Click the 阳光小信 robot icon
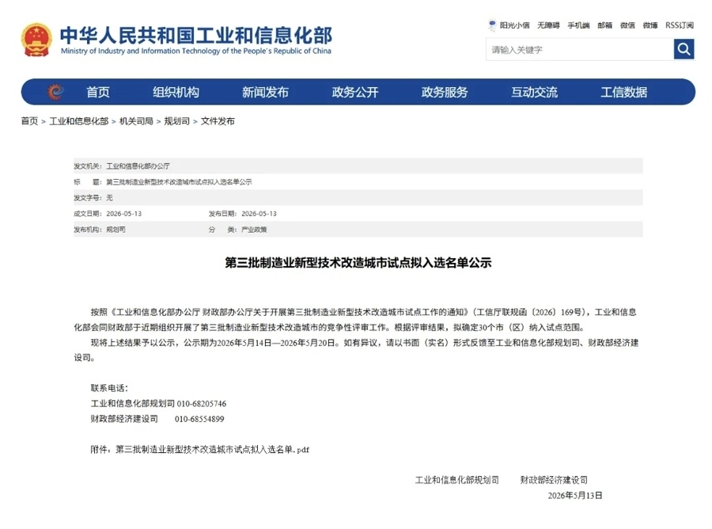Screen dimensions: 712x529 click(x=492, y=25)
